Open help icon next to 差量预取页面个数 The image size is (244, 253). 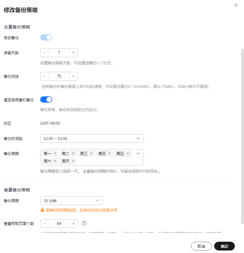tap(84, 223)
